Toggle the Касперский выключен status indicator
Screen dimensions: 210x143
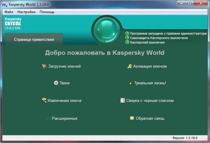(x=127, y=42)
